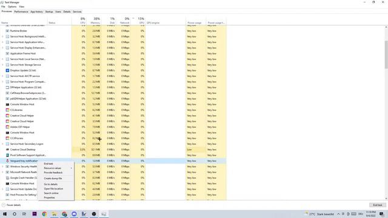Click the Application Frame Host icon

coord(7,53)
